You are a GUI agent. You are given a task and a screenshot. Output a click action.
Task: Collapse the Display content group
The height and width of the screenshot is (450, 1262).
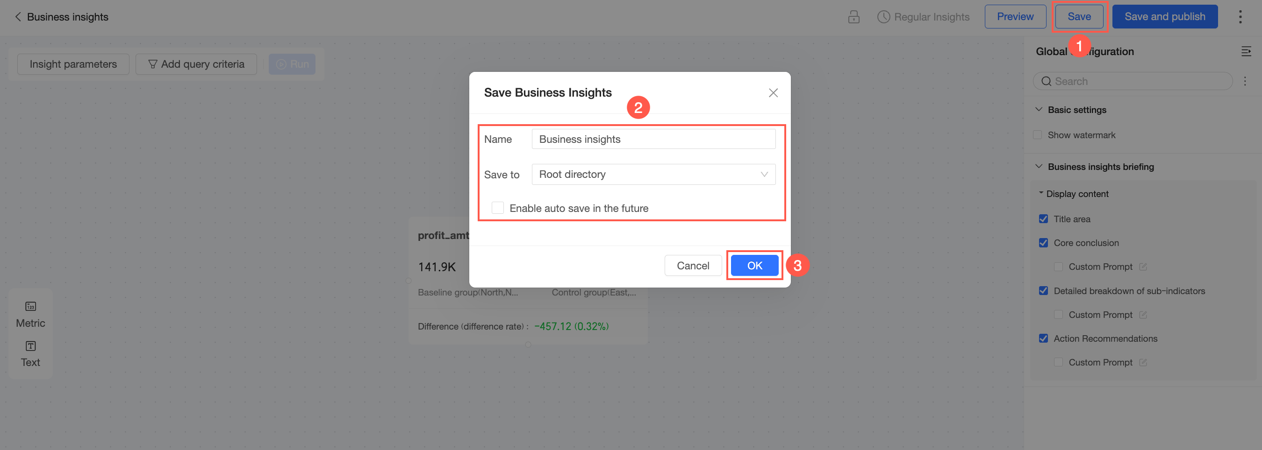click(1041, 194)
